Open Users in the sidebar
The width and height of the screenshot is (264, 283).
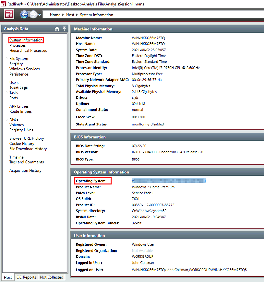tap(14, 83)
